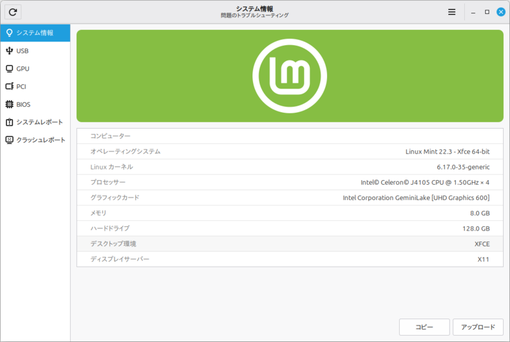
Task: Click the 128.0 GB hard drive value
Action: point(476,229)
